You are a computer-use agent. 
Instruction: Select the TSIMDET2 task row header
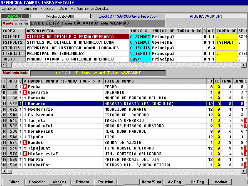pos(13,42)
